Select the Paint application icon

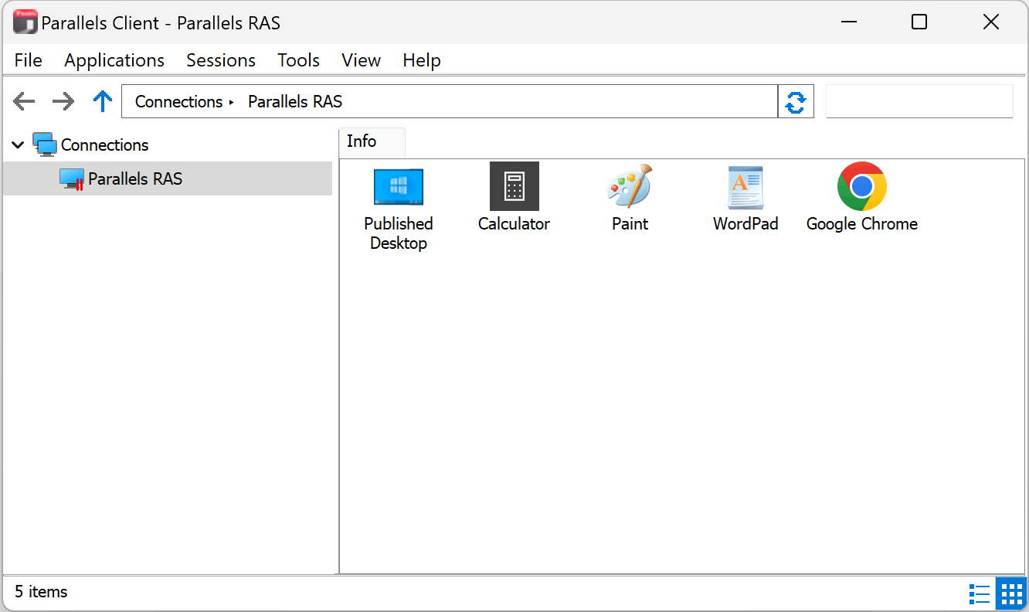click(630, 188)
